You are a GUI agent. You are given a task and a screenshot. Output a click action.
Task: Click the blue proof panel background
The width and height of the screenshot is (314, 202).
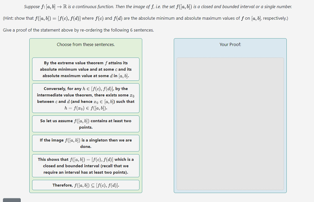230,51
